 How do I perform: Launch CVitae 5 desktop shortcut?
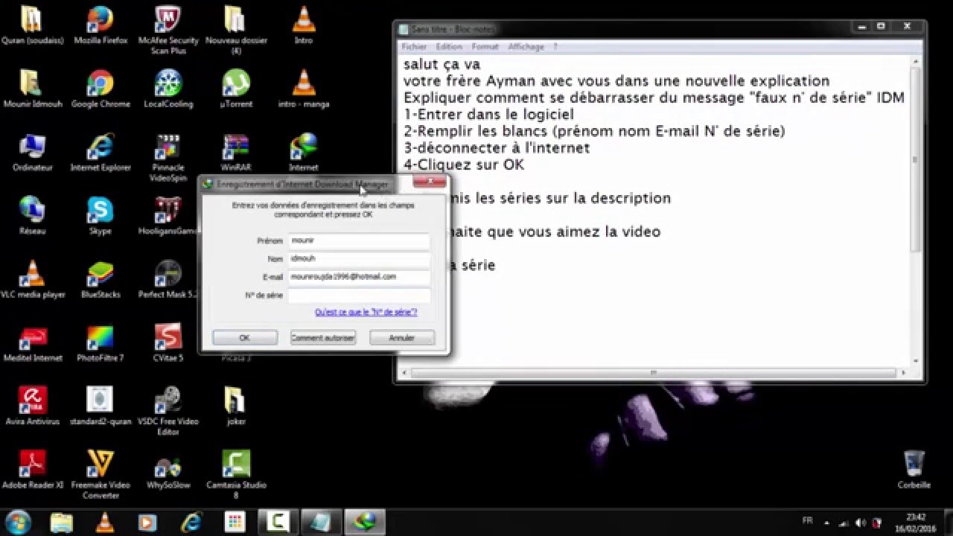pyautogui.click(x=168, y=342)
